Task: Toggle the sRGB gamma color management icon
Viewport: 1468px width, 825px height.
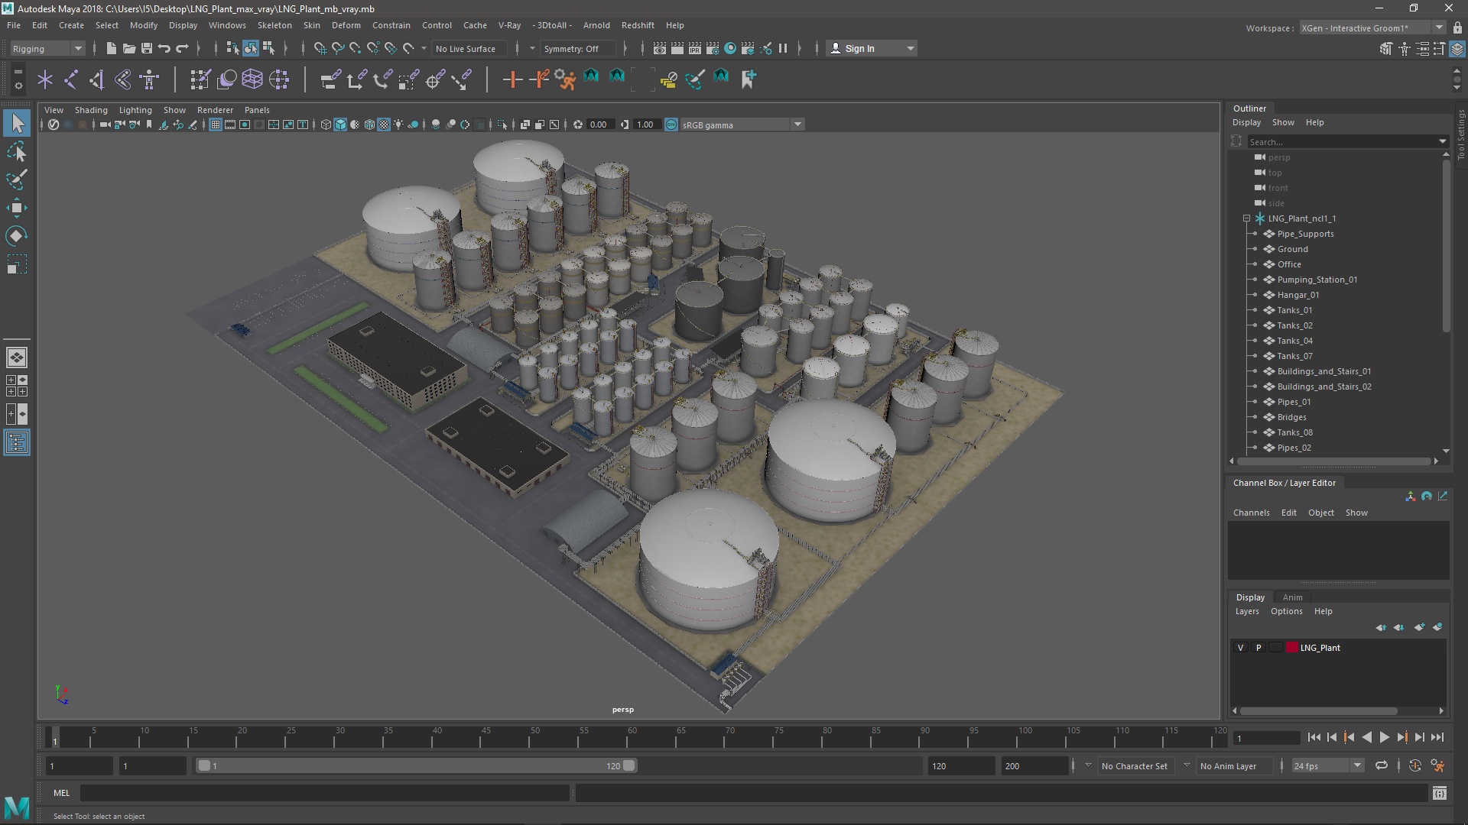Action: (x=671, y=125)
